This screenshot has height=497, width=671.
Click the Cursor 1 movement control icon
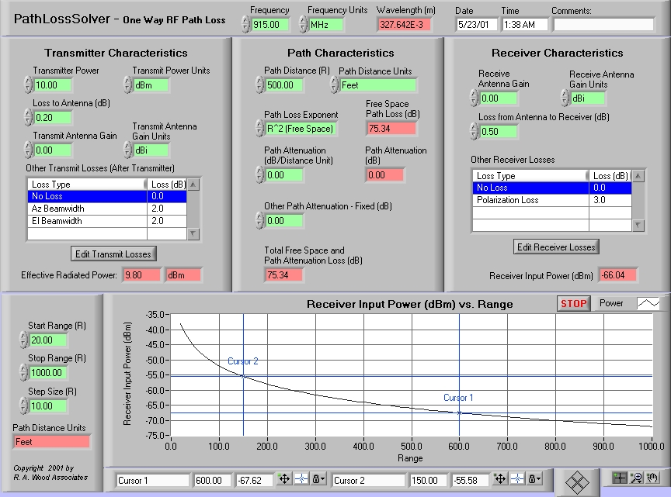coord(283,480)
